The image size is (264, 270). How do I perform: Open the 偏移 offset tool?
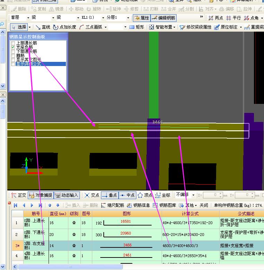pos(227,9)
